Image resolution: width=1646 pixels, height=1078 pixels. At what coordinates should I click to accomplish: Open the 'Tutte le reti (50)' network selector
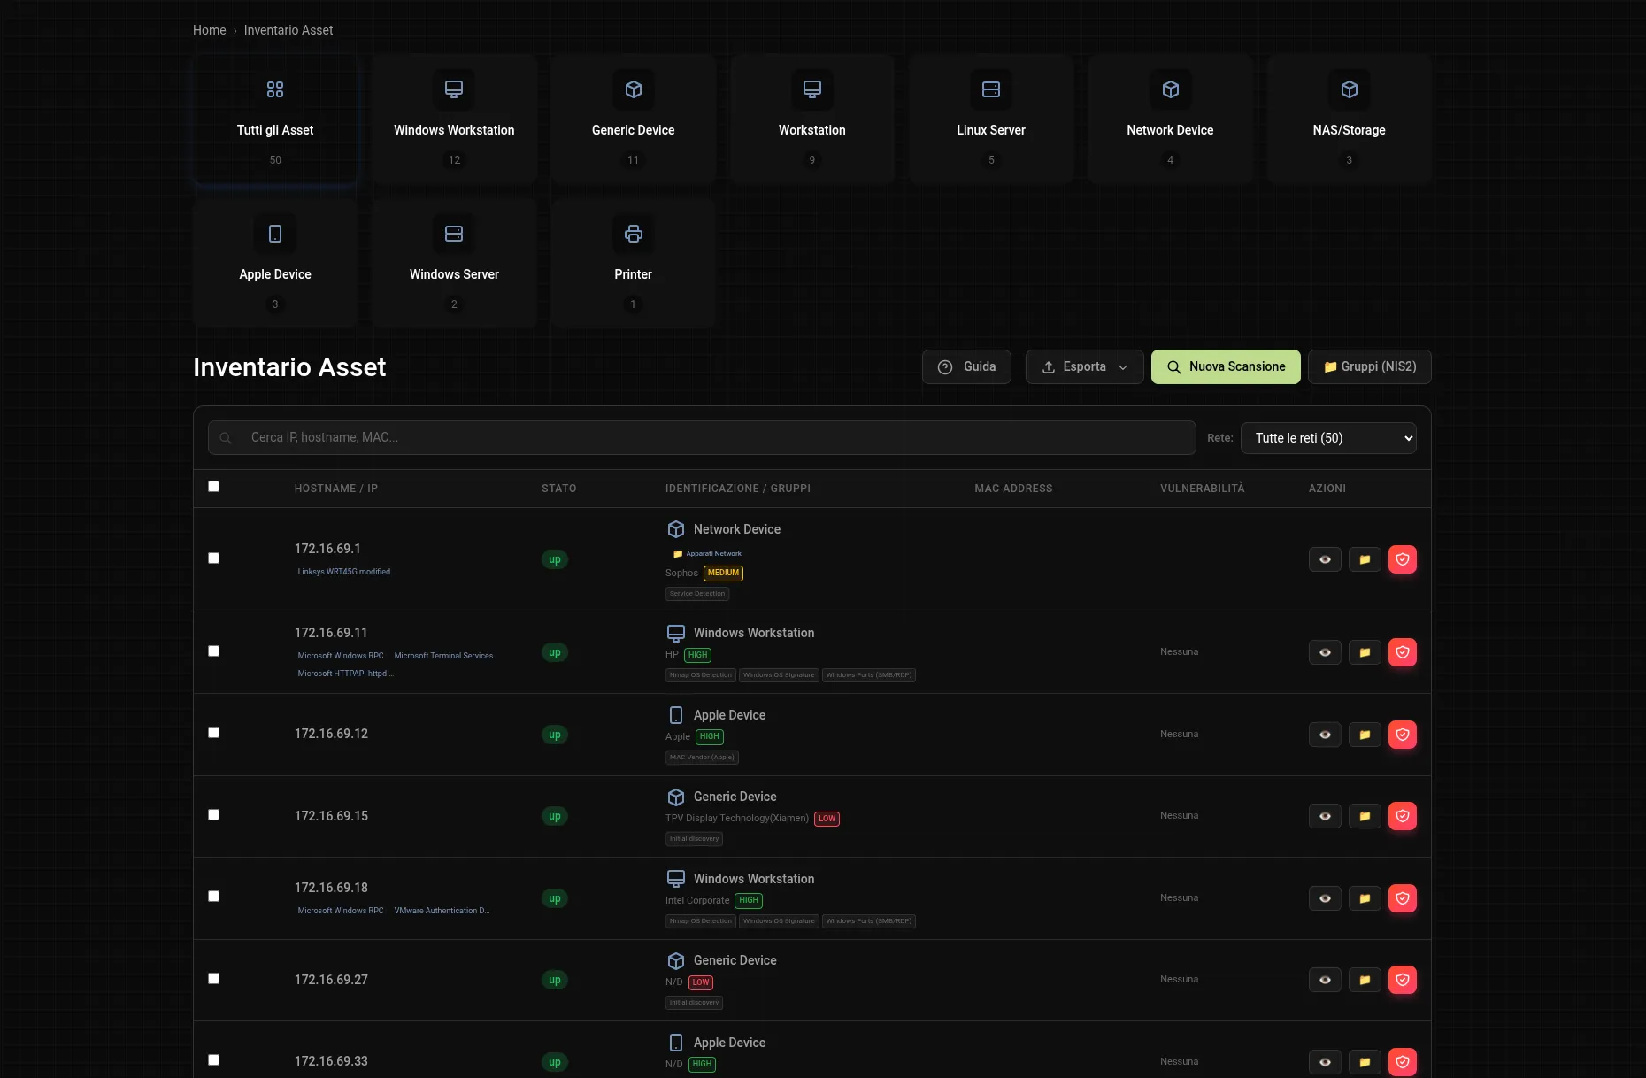pos(1327,437)
